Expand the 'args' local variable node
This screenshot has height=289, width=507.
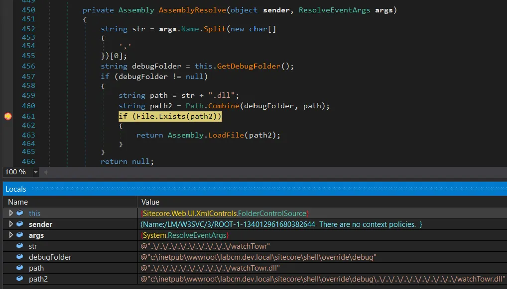point(11,235)
